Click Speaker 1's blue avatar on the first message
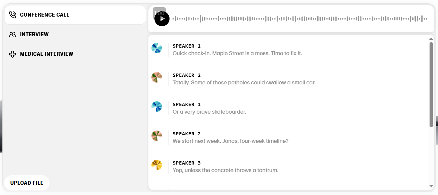 [x=157, y=48]
